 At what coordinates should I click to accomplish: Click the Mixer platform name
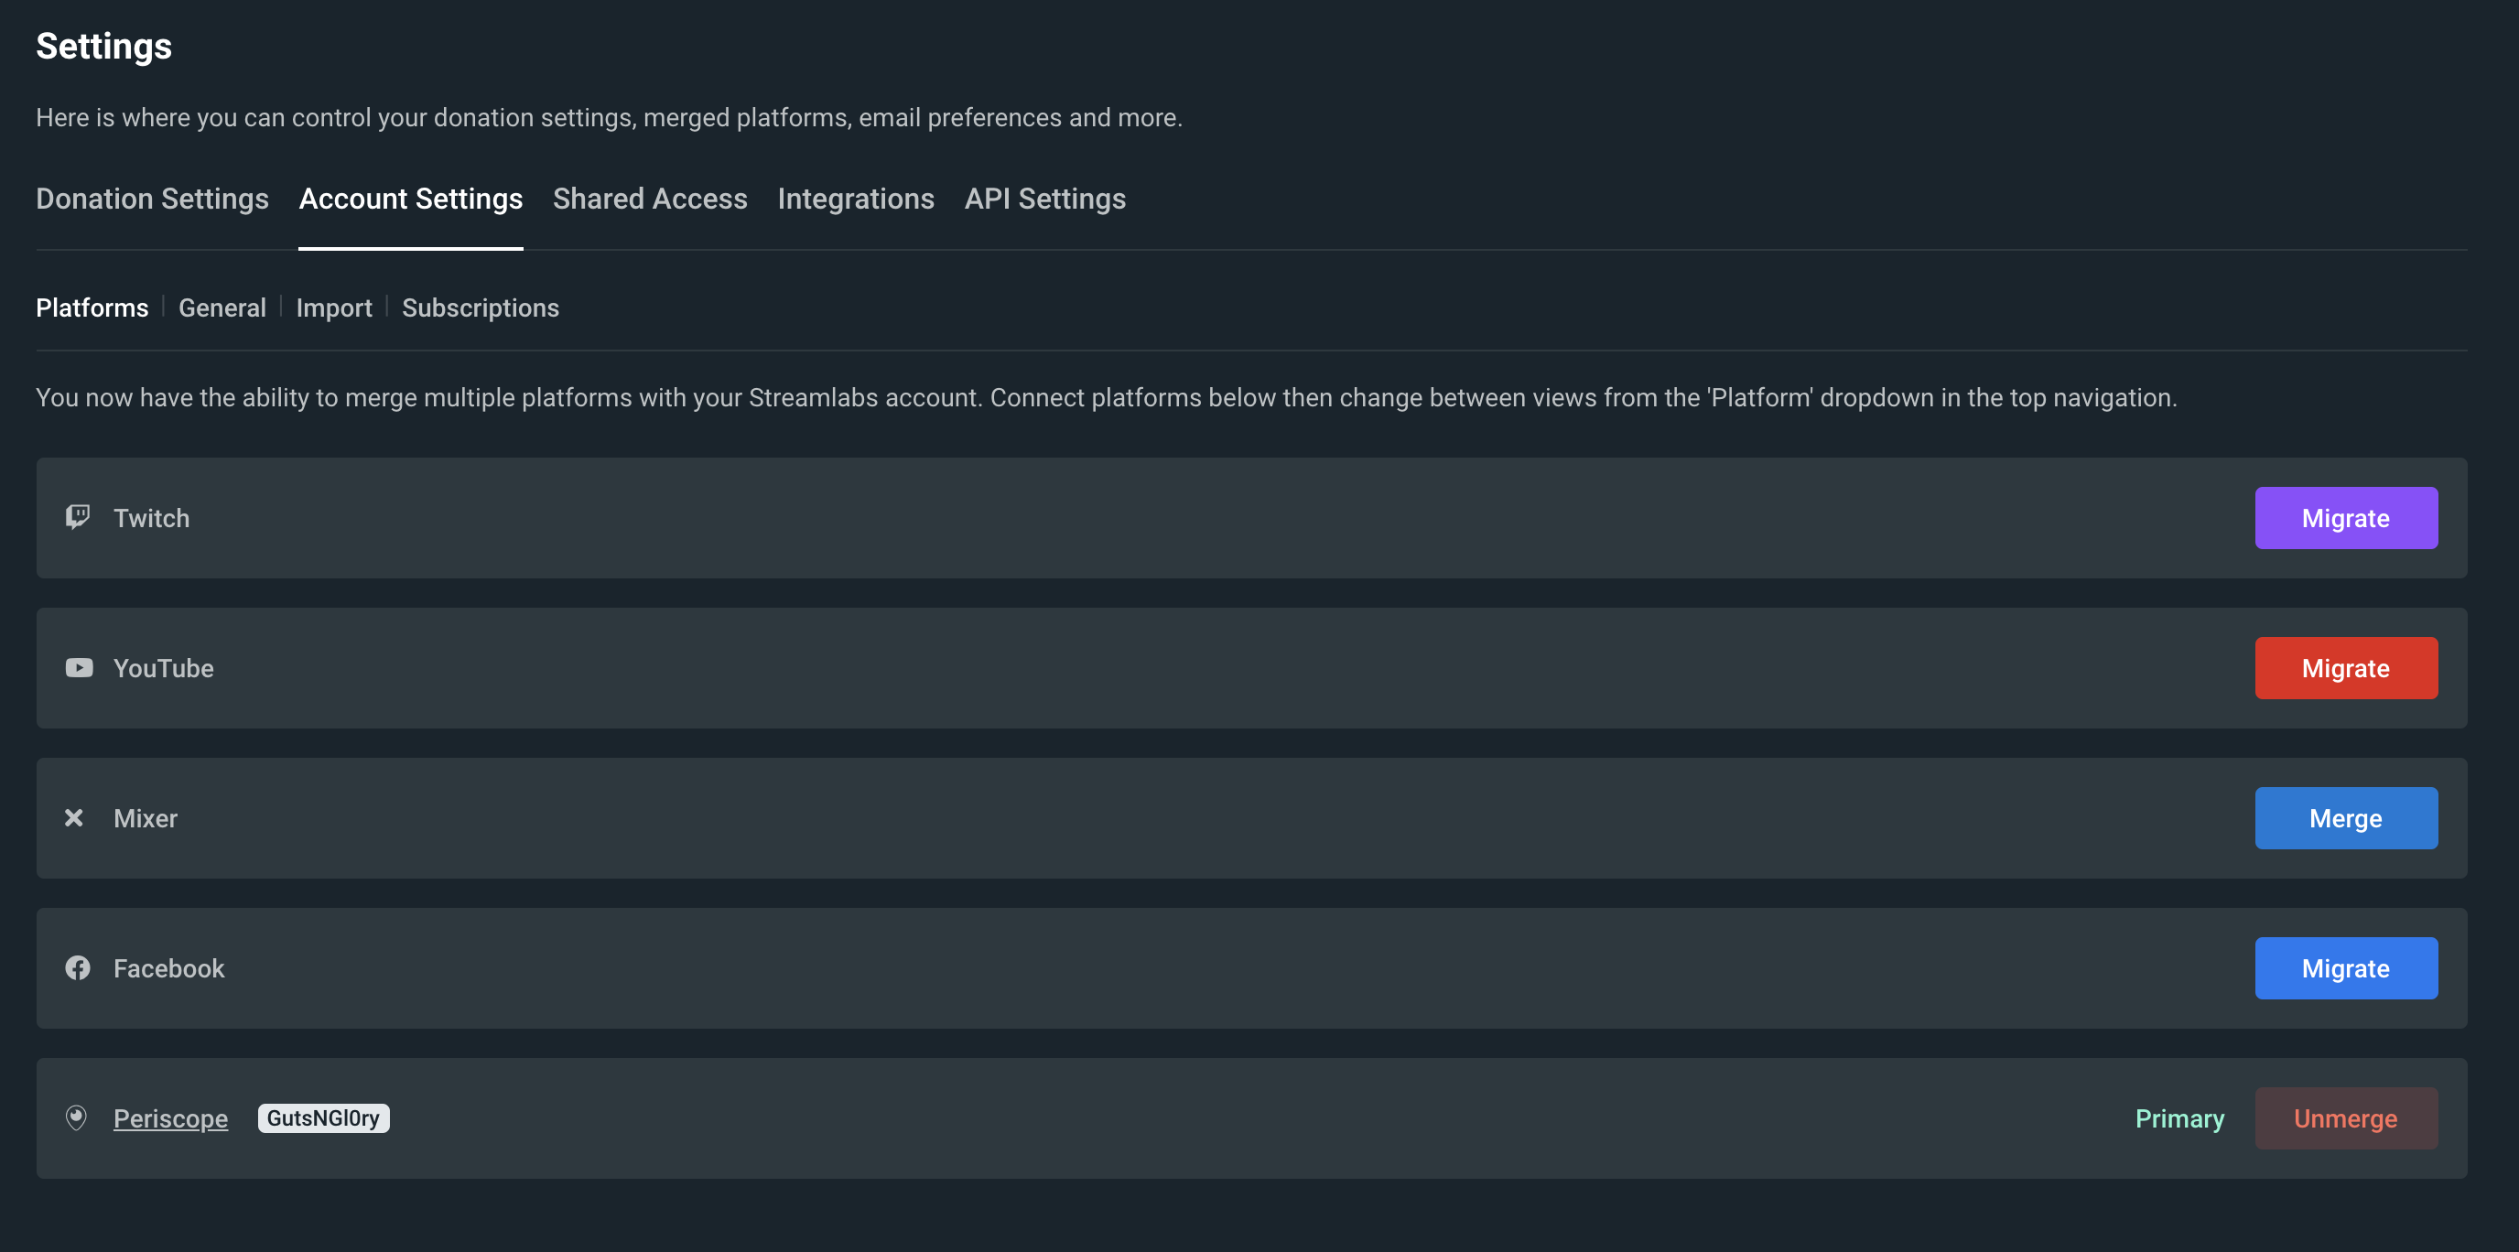146,818
